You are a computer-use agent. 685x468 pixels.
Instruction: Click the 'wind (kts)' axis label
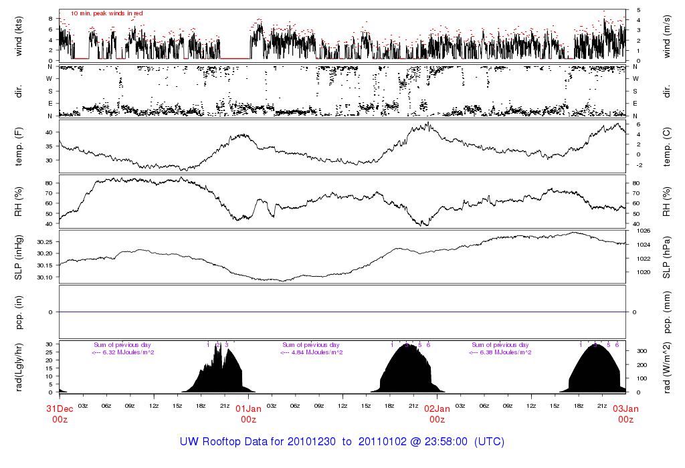pyautogui.click(x=18, y=36)
